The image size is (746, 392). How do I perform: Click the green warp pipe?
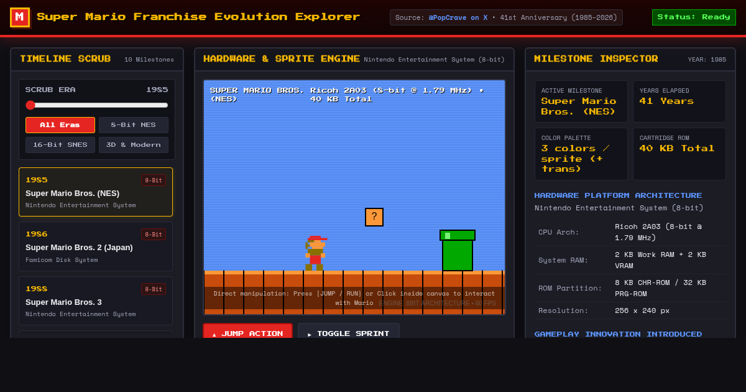pos(458,250)
